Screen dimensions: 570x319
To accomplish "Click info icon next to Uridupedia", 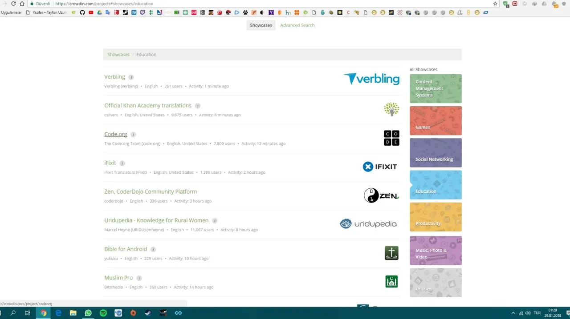I will [215, 221].
